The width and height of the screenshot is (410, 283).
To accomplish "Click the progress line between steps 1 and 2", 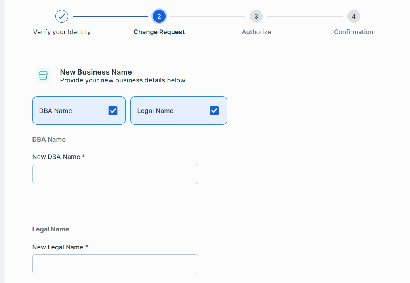I will pos(110,16).
